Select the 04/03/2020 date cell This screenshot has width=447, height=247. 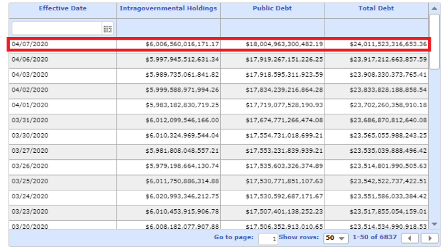30,75
